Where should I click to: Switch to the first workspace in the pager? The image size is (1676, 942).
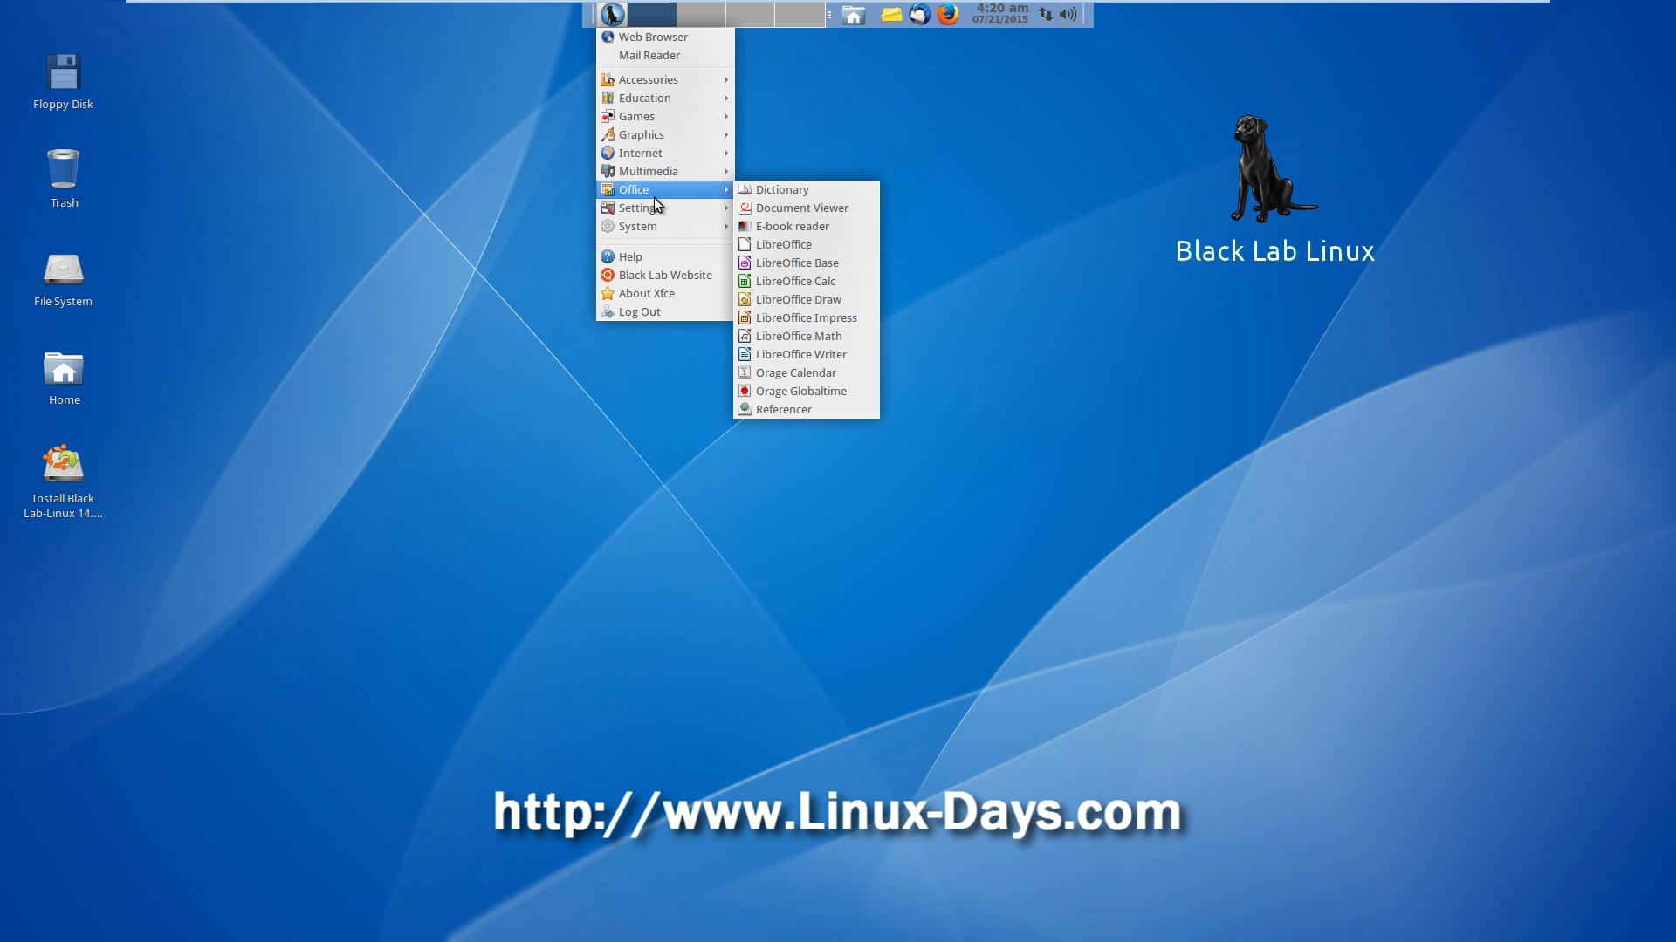point(652,15)
